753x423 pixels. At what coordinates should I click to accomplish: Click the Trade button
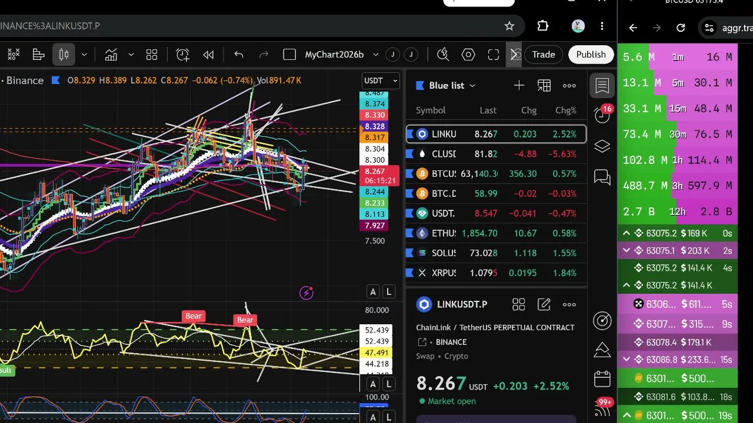[x=544, y=55]
